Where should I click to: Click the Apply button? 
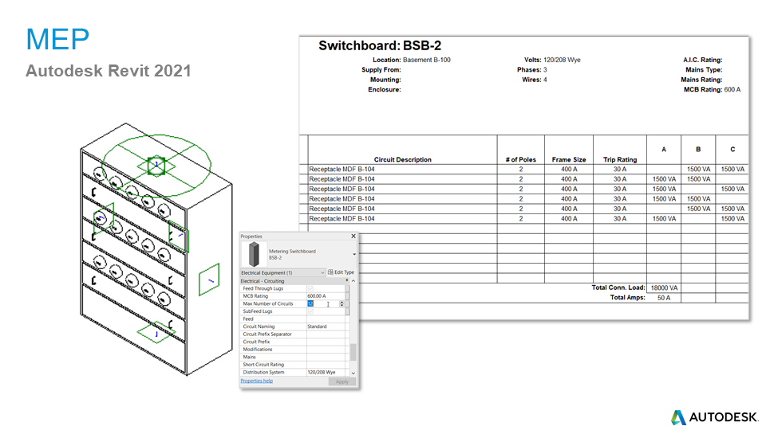pyautogui.click(x=342, y=382)
